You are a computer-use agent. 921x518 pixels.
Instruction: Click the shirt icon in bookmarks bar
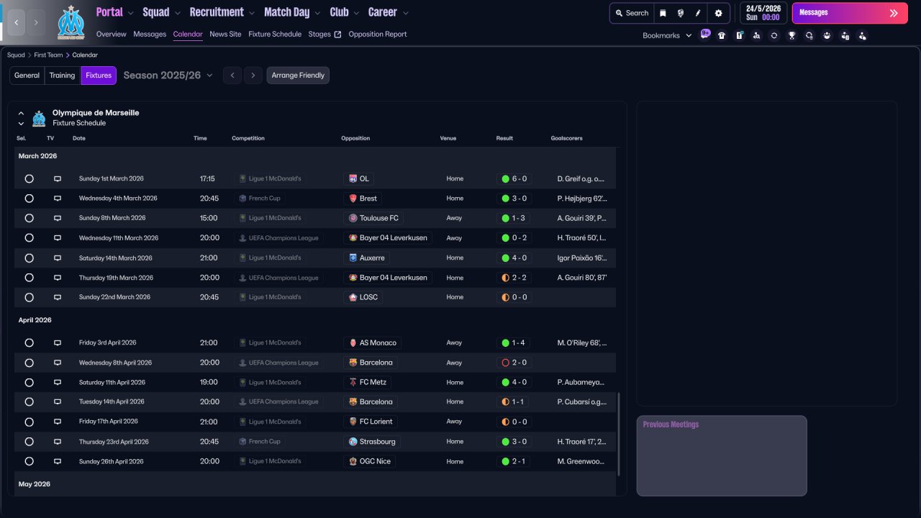click(722, 35)
